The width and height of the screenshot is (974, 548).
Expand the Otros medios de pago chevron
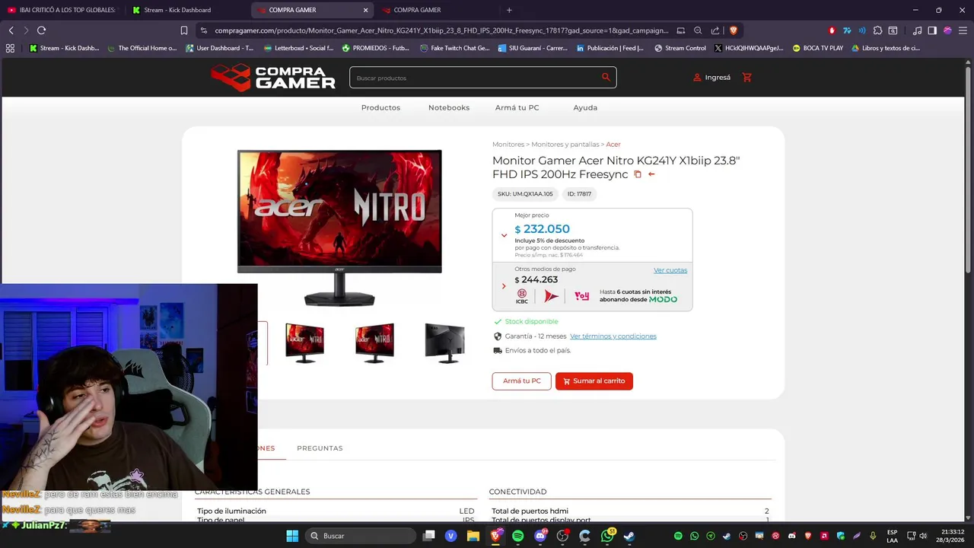tap(504, 286)
